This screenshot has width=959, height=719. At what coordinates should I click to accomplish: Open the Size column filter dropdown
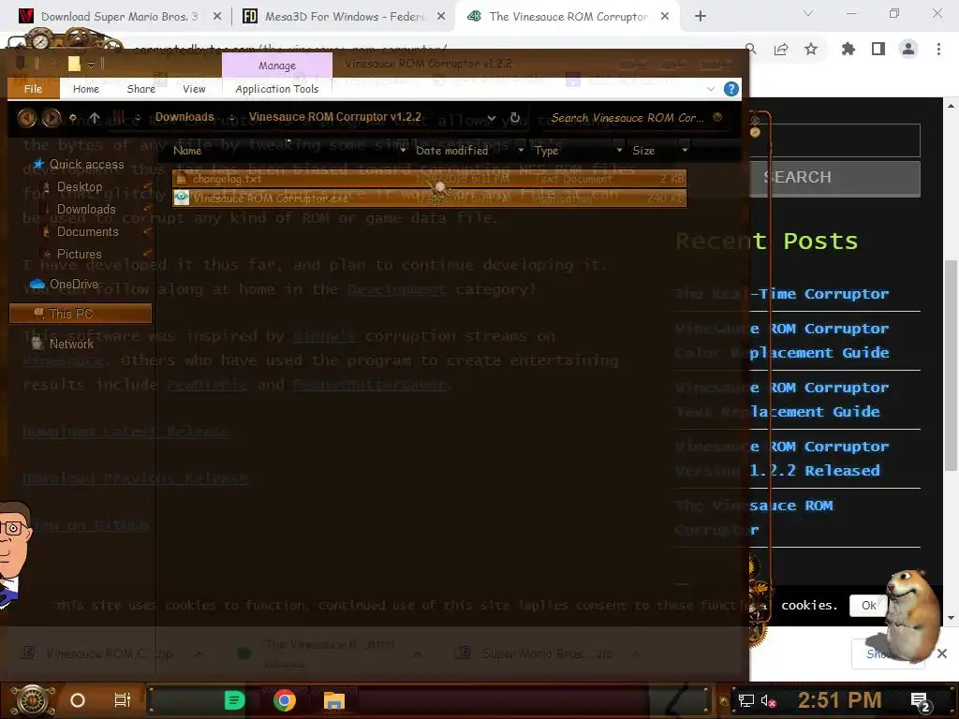pyautogui.click(x=685, y=151)
